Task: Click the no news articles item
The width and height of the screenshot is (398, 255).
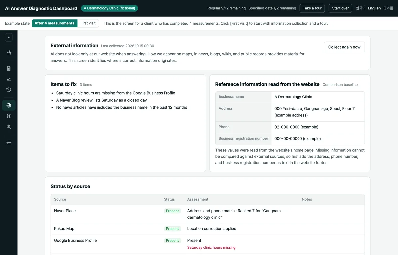Action: pos(122,107)
